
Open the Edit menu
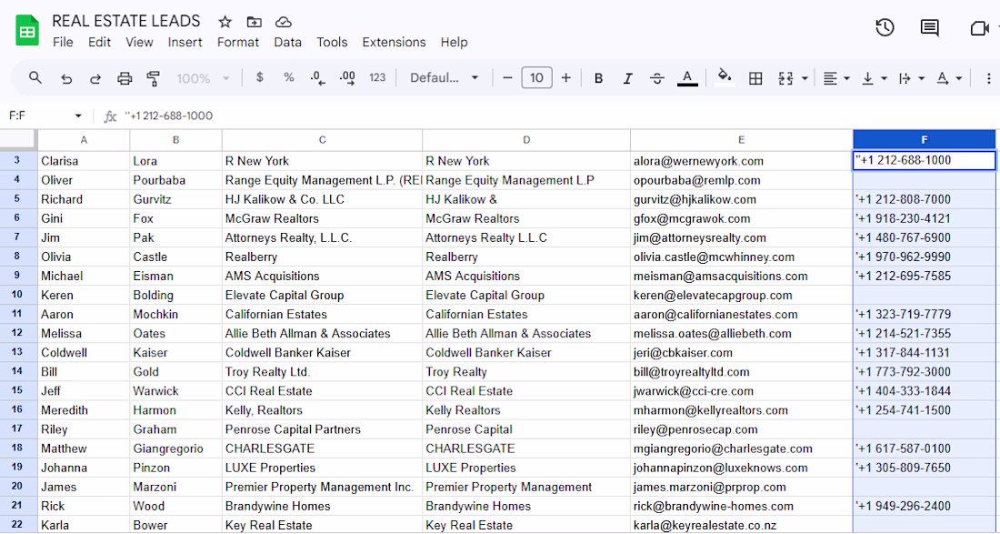99,42
